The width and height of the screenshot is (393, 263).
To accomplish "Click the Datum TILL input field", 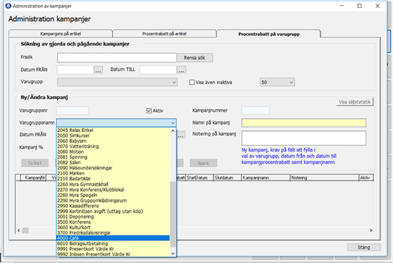I will (158, 70).
